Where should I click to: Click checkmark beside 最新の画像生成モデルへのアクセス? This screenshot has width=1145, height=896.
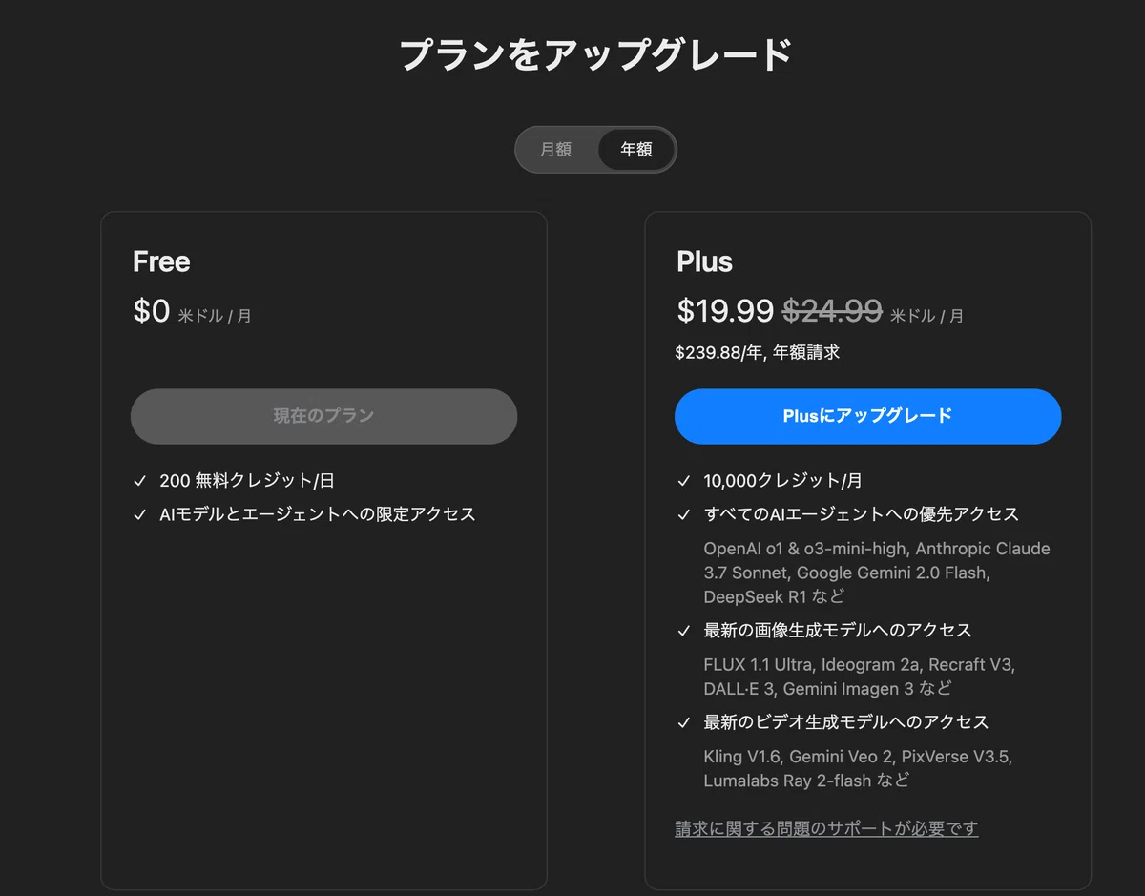(x=684, y=631)
